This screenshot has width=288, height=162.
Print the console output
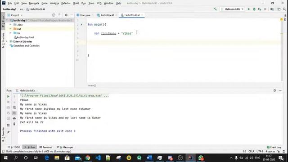(x=14, y=119)
